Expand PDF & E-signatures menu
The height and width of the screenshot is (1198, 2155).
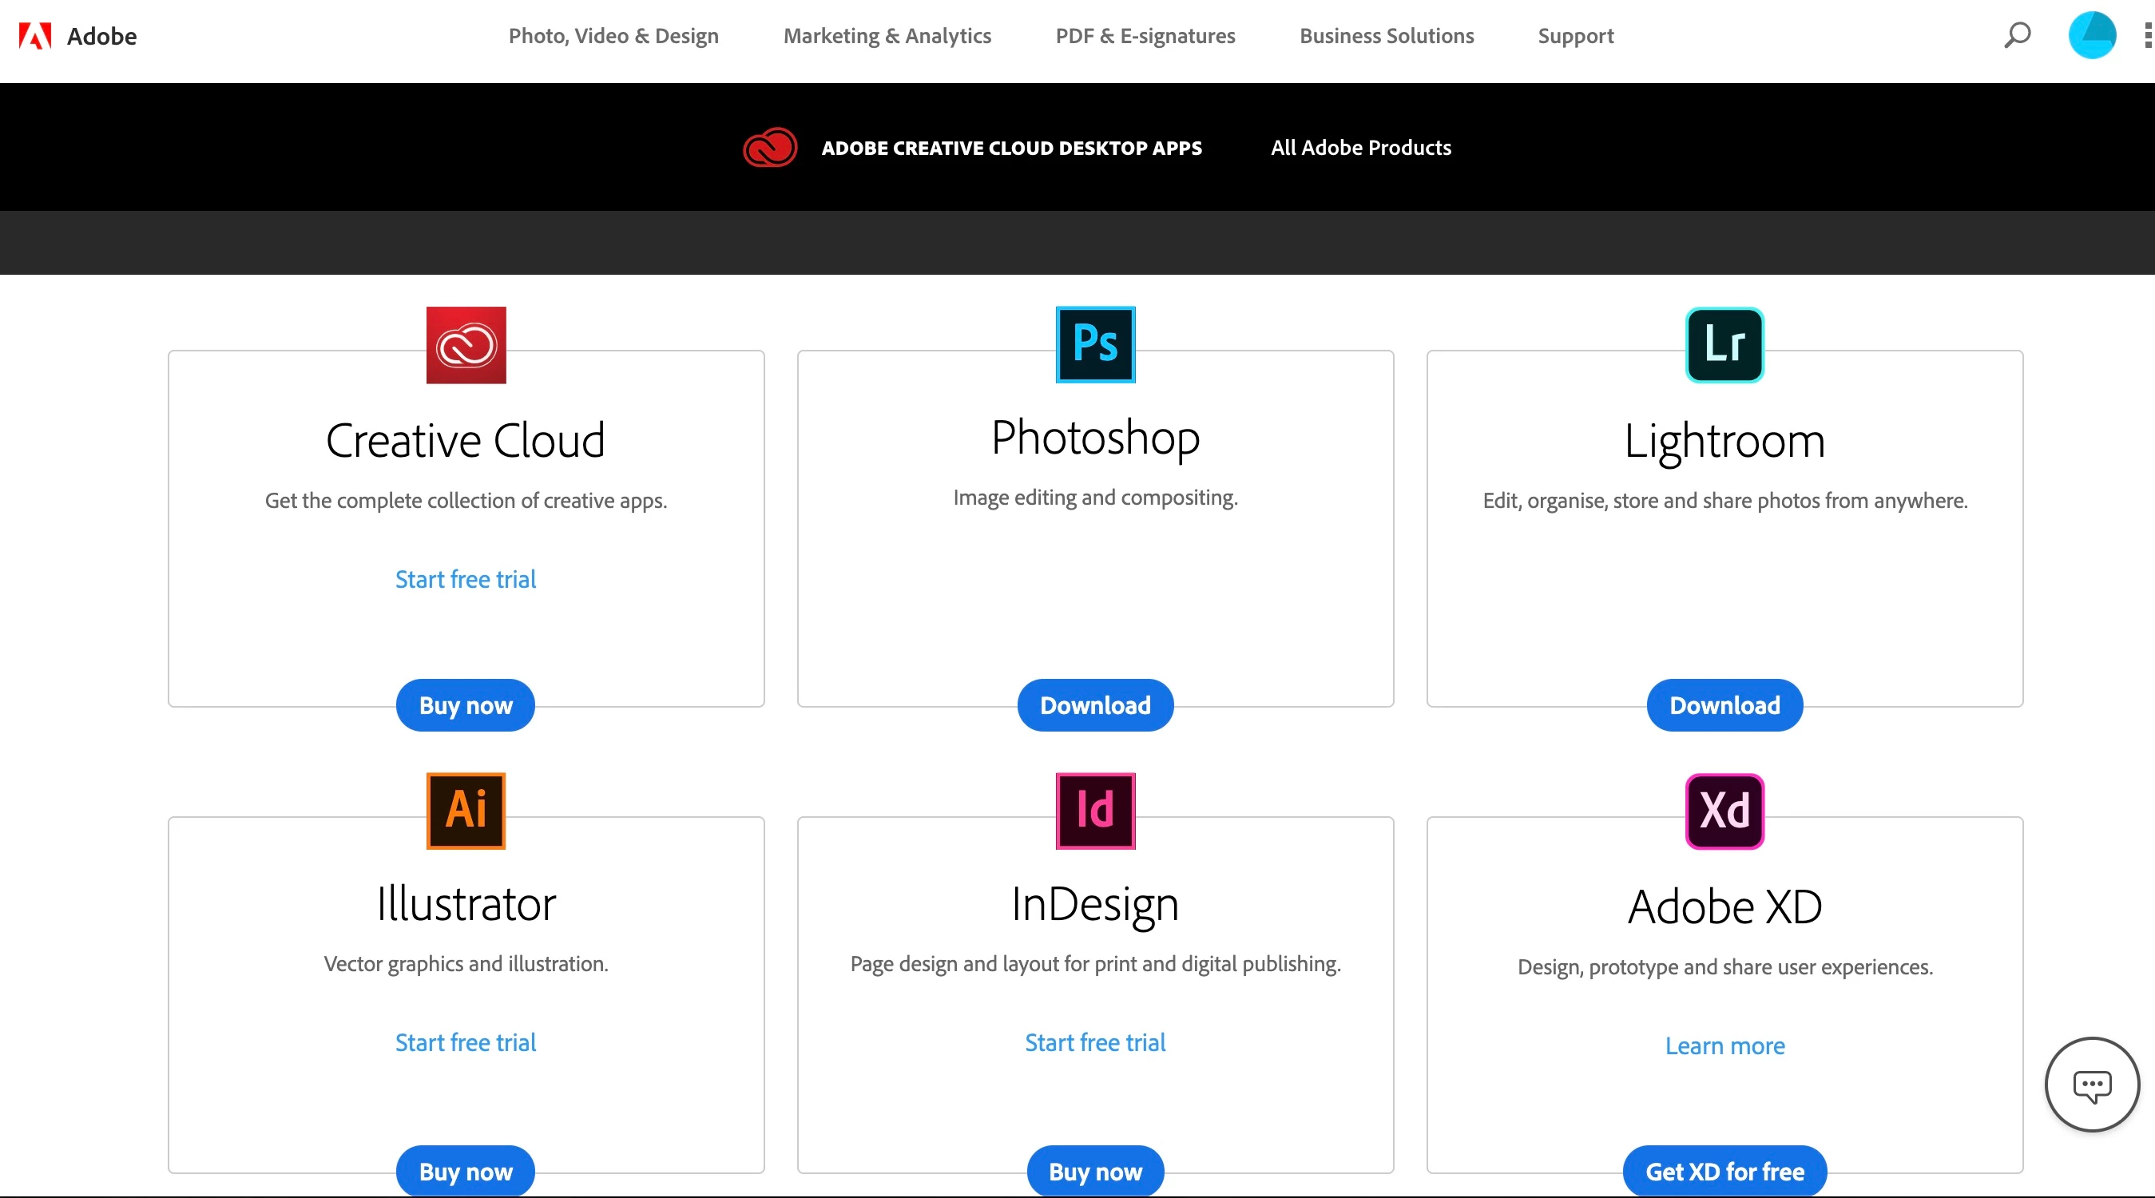[1145, 36]
